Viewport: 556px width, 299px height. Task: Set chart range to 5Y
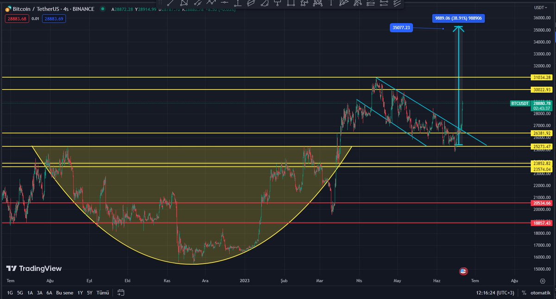tap(90, 293)
